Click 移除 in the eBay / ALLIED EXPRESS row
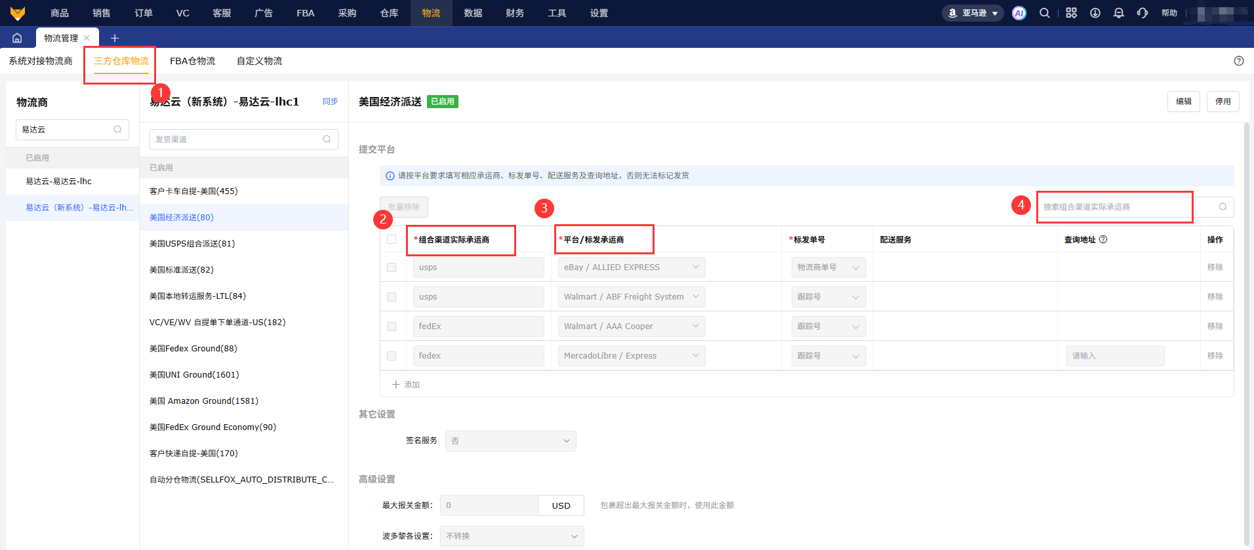This screenshot has width=1254, height=550. pos(1215,267)
